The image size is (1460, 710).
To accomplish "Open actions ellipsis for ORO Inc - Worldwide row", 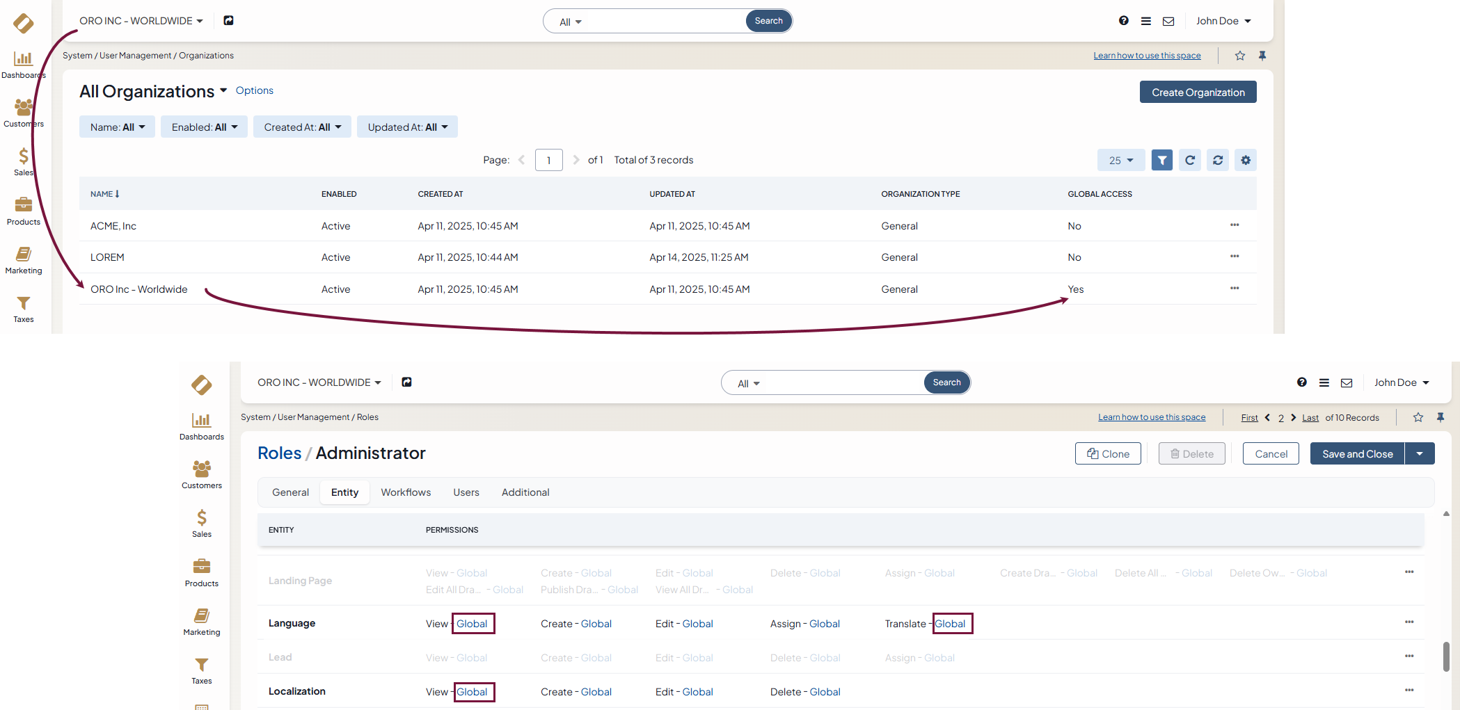I will [1234, 288].
